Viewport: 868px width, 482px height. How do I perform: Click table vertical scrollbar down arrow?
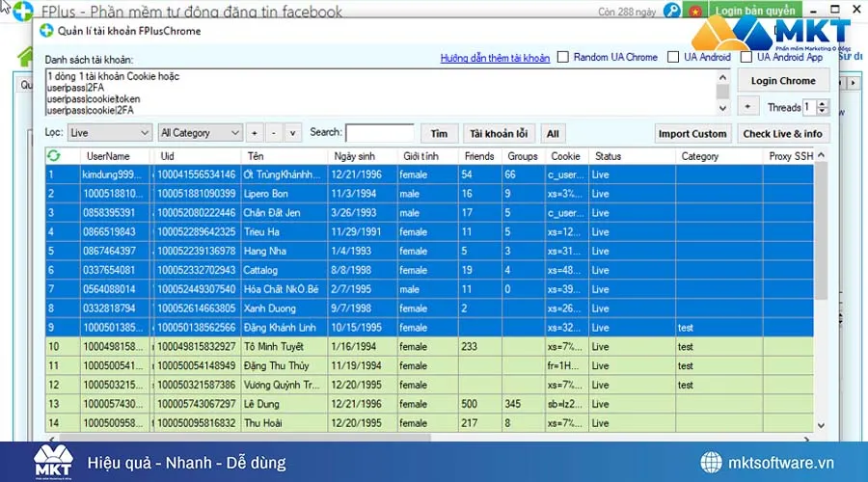coord(821,425)
